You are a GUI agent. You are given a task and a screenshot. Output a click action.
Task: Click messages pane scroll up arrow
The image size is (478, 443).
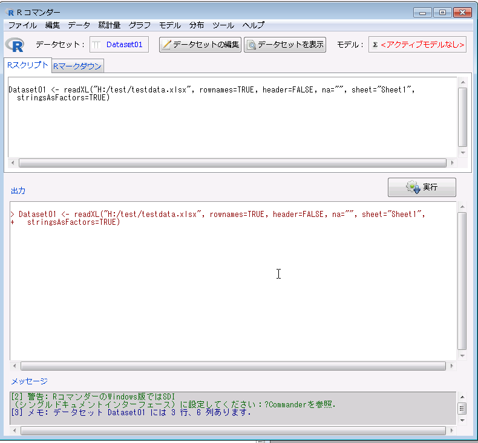coord(462,396)
